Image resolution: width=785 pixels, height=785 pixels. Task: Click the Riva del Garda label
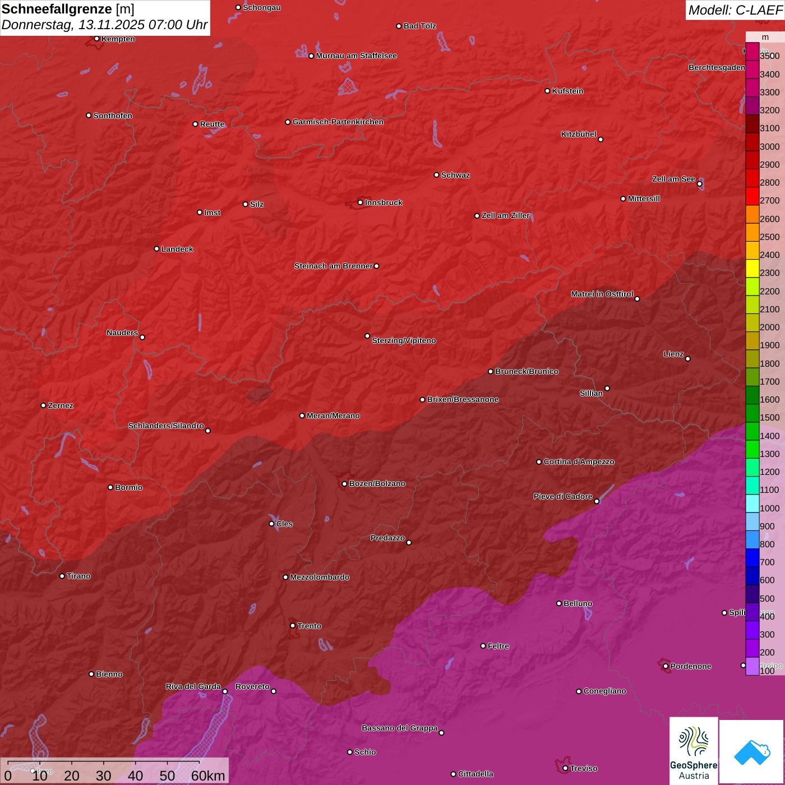click(193, 686)
